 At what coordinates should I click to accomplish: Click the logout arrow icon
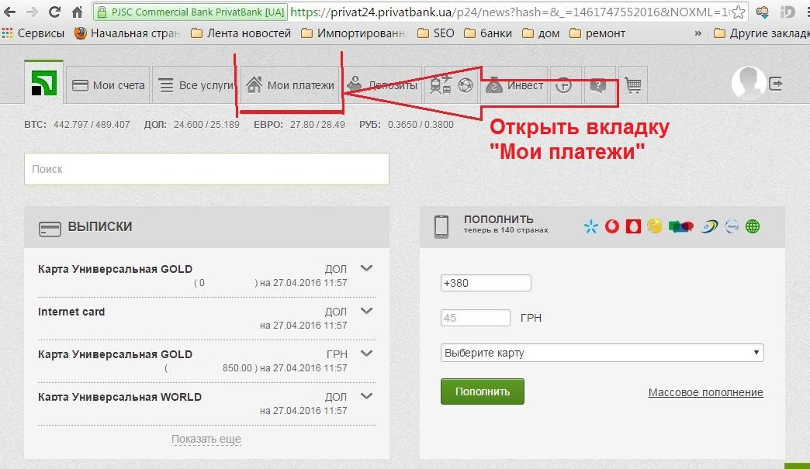tap(777, 84)
